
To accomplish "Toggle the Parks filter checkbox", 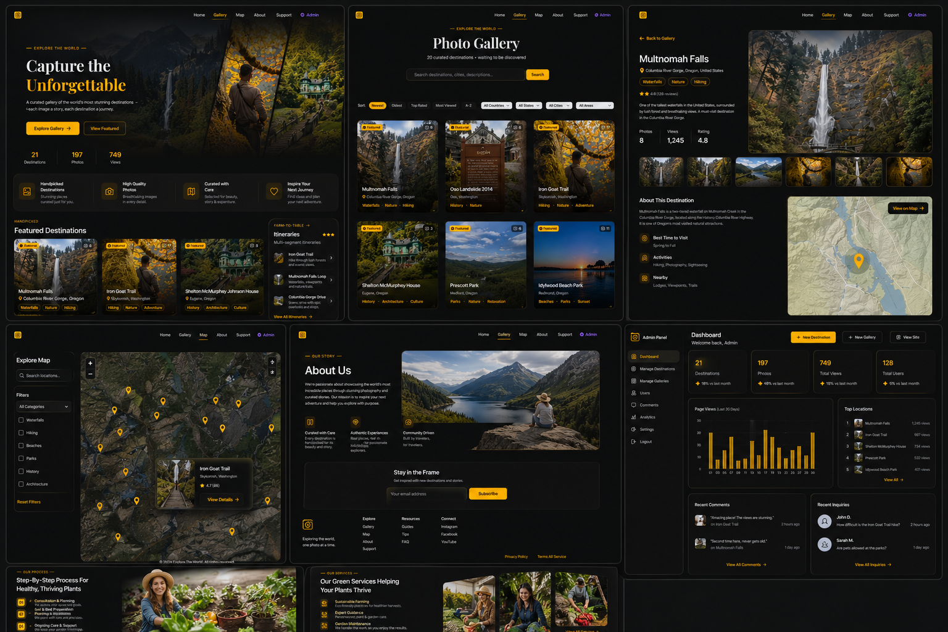I will coord(21,459).
